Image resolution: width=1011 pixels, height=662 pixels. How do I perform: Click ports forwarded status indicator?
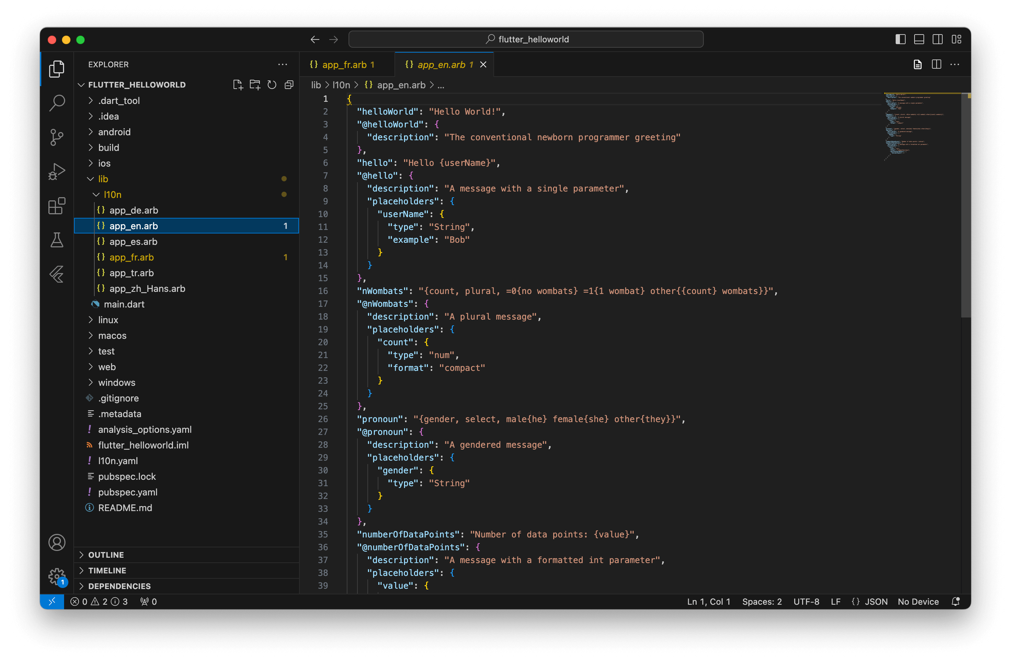point(149,601)
